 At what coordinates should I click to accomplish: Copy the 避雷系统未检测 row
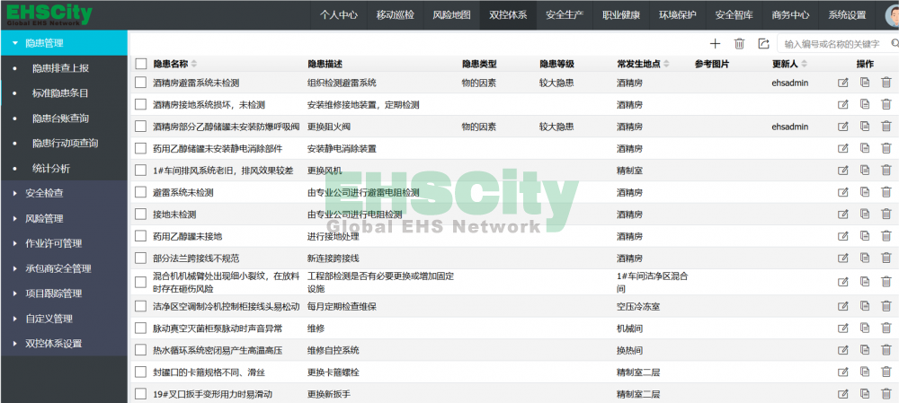[865, 192]
